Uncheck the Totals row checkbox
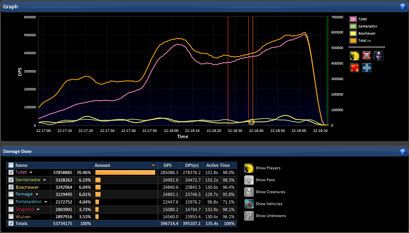Image resolution: width=409 pixels, height=233 pixels. tap(11, 223)
